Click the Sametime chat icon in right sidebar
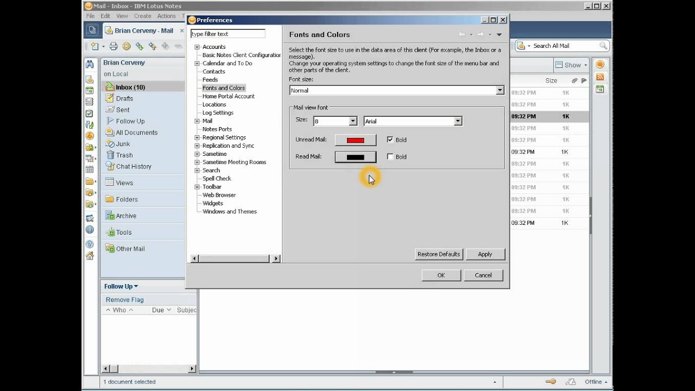The width and height of the screenshot is (695, 391). coord(600,64)
